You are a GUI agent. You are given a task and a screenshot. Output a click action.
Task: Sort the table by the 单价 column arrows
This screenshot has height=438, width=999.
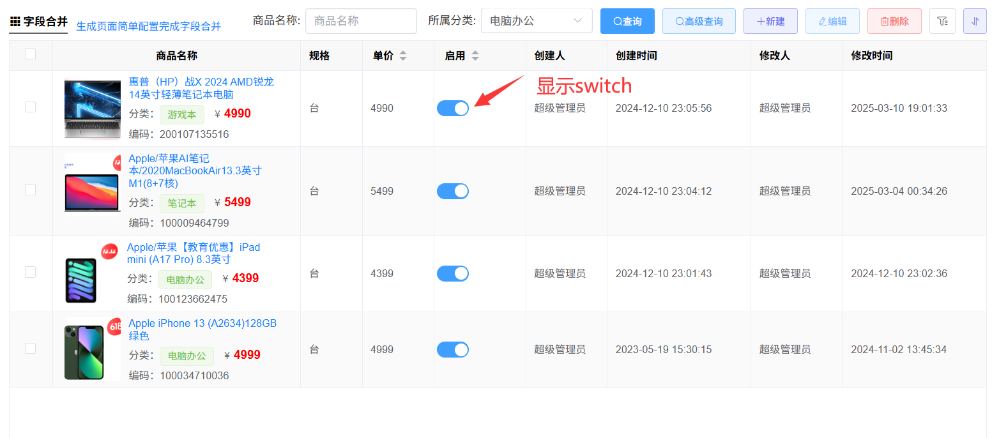[x=403, y=56]
